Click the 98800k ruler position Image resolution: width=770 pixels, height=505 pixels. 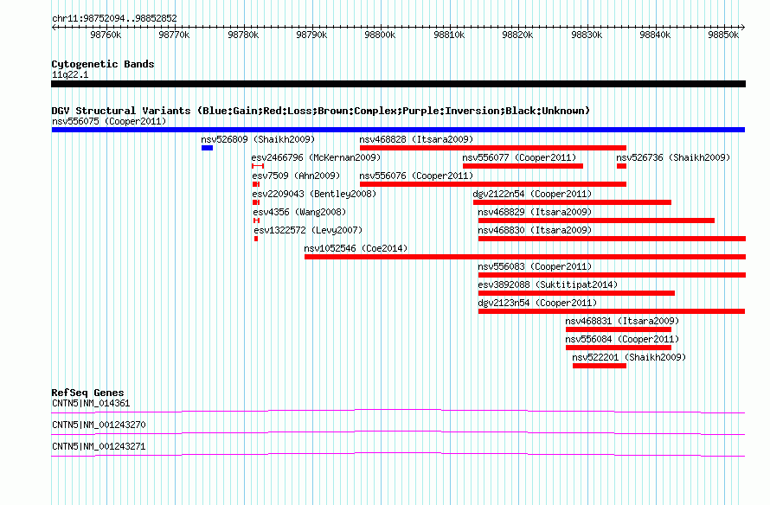(x=380, y=35)
